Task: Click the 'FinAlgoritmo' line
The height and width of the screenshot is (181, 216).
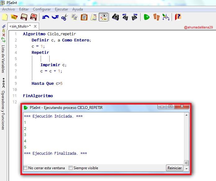Action: coord(38,96)
